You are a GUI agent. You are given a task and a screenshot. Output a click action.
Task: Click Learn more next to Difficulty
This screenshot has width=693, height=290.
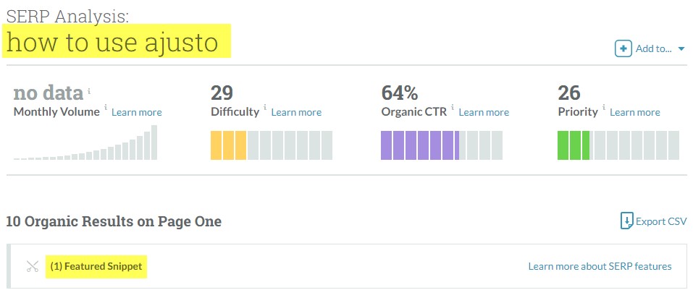click(x=296, y=112)
